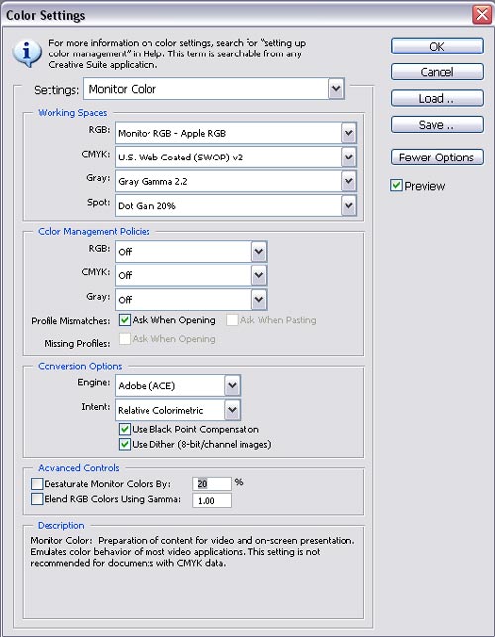This screenshot has width=495, height=637.
Task: Enable Desaturate Monitor Colors By checkbox
Action: (x=37, y=484)
